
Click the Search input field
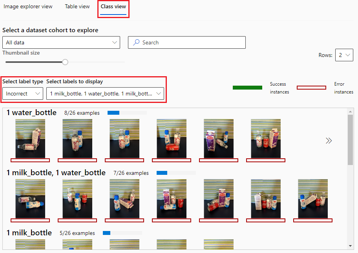187,42
